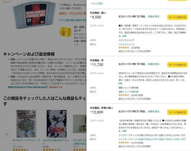191x151 pixels.
Task: Click the yellow treasure box store icon
Action: [66, 32]
